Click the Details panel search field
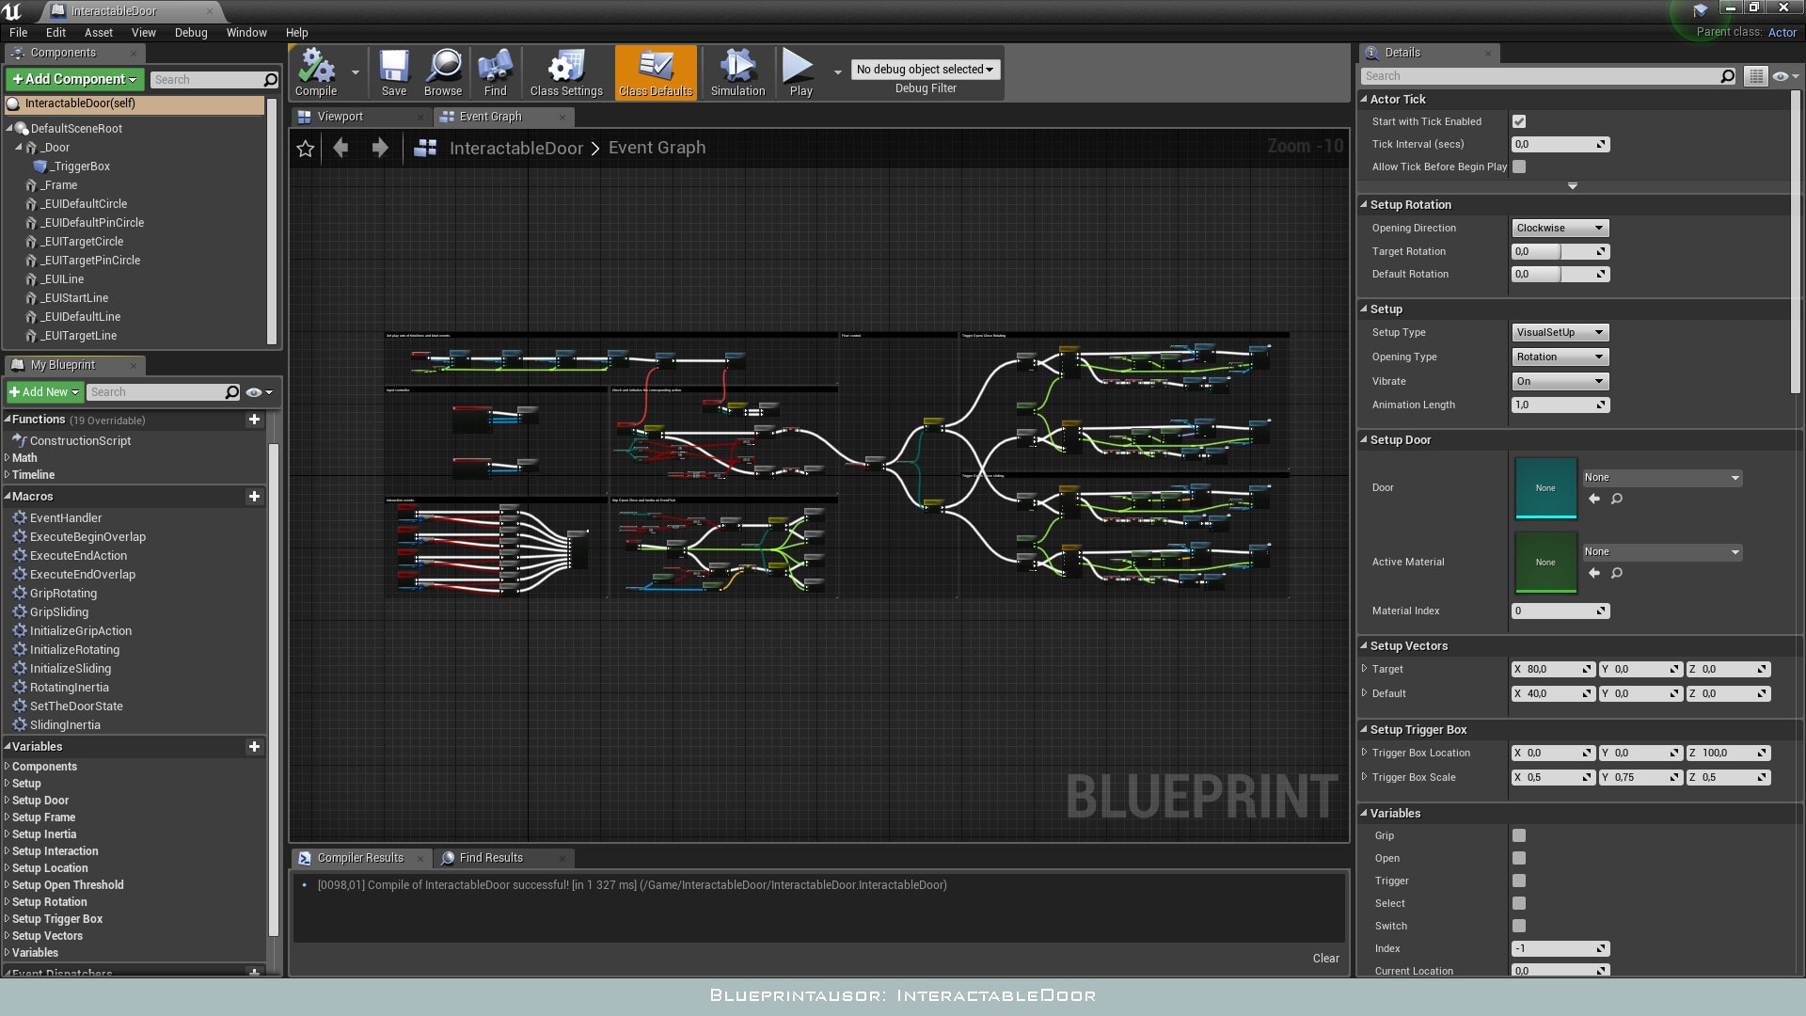1806x1016 pixels. pyautogui.click(x=1543, y=75)
